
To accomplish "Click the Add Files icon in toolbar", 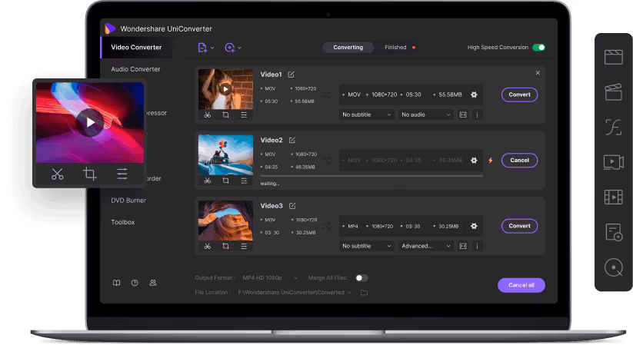I will point(203,48).
